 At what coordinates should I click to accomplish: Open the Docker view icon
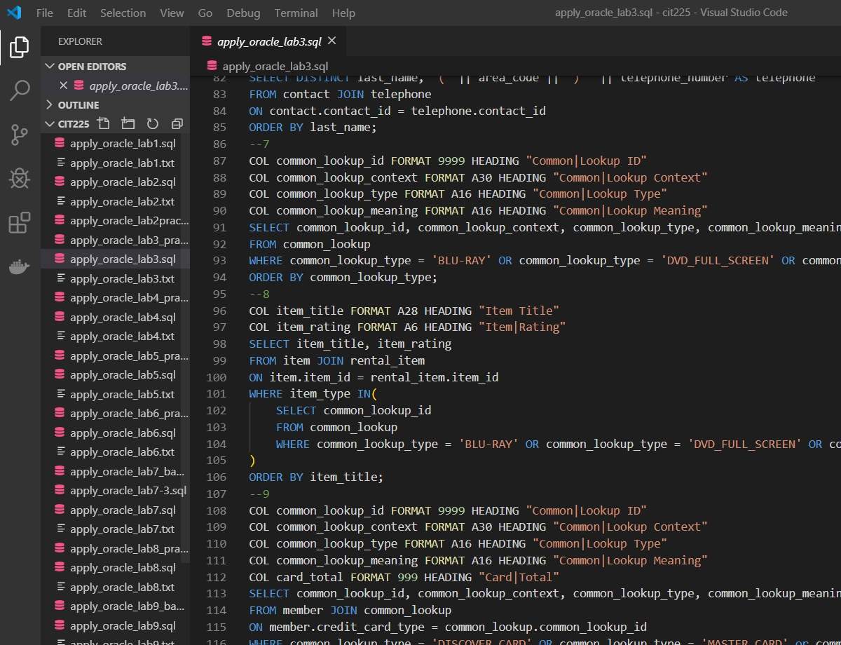click(x=20, y=267)
